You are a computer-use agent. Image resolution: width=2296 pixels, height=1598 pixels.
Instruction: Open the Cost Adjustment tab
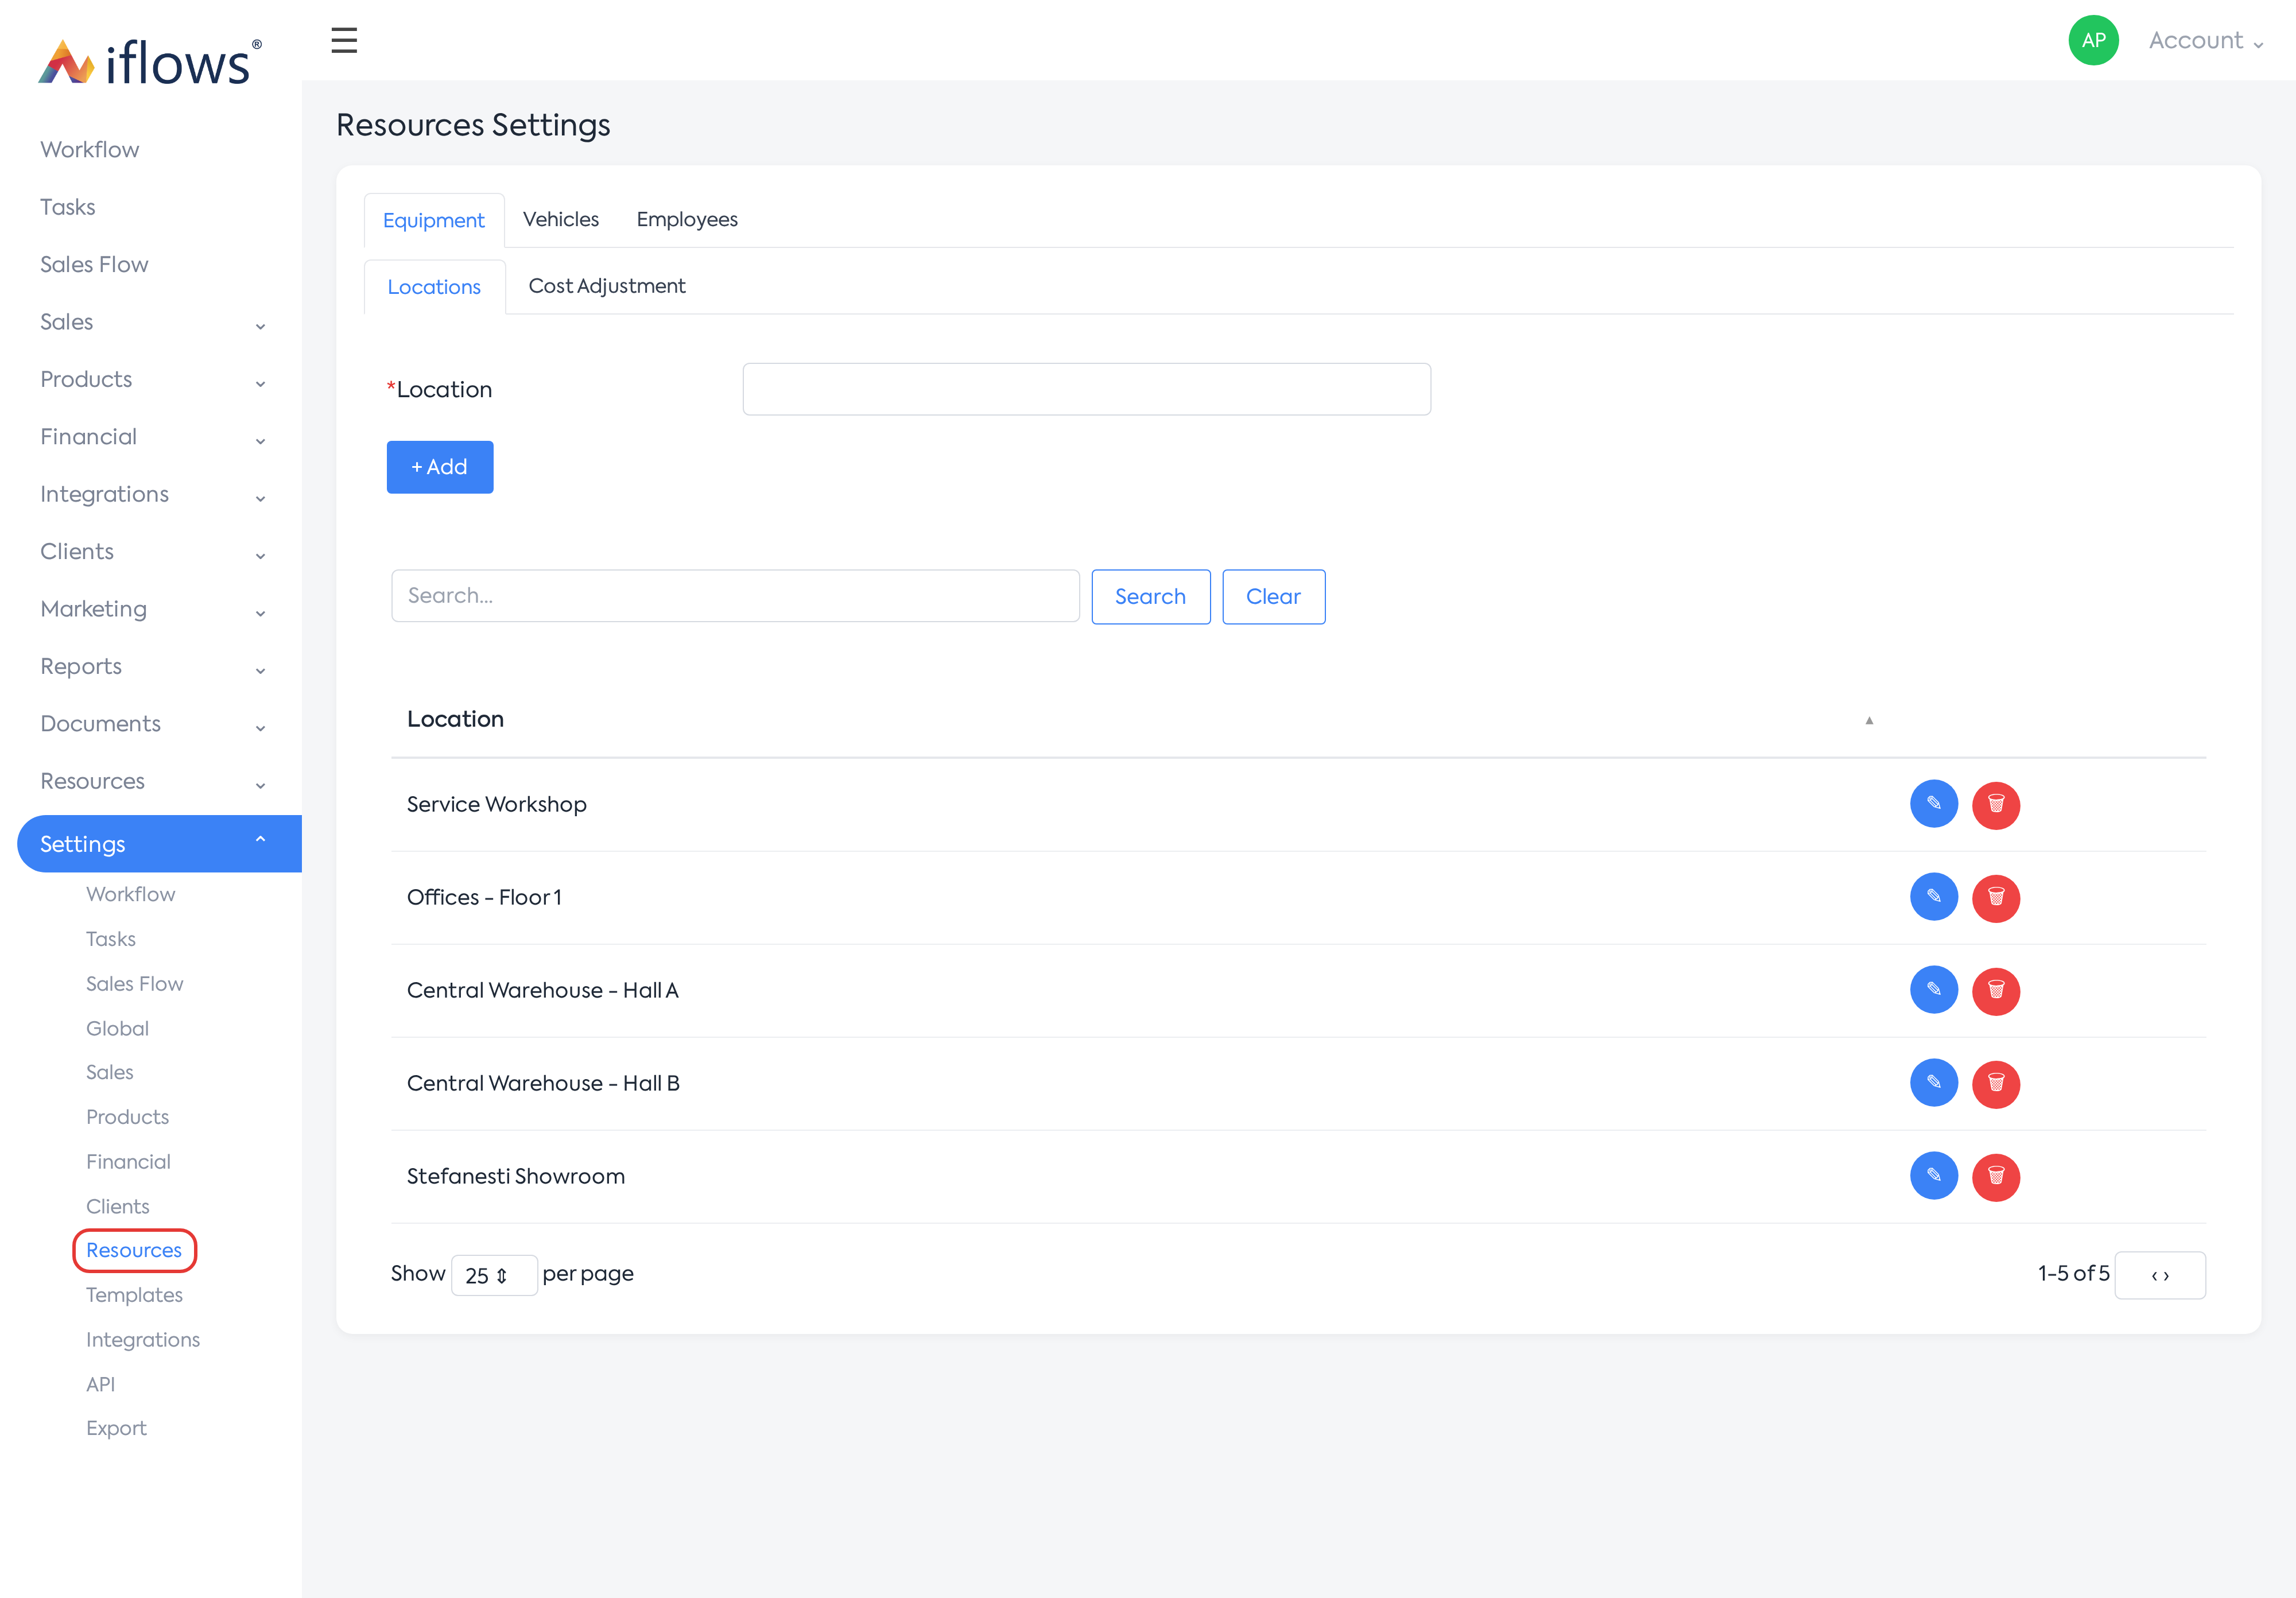(607, 286)
